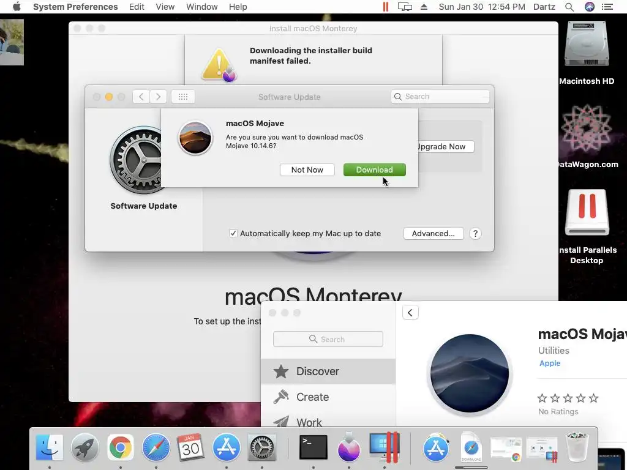Select Create in App Store sidebar
Viewport: 627px width, 470px height.
tap(328, 397)
